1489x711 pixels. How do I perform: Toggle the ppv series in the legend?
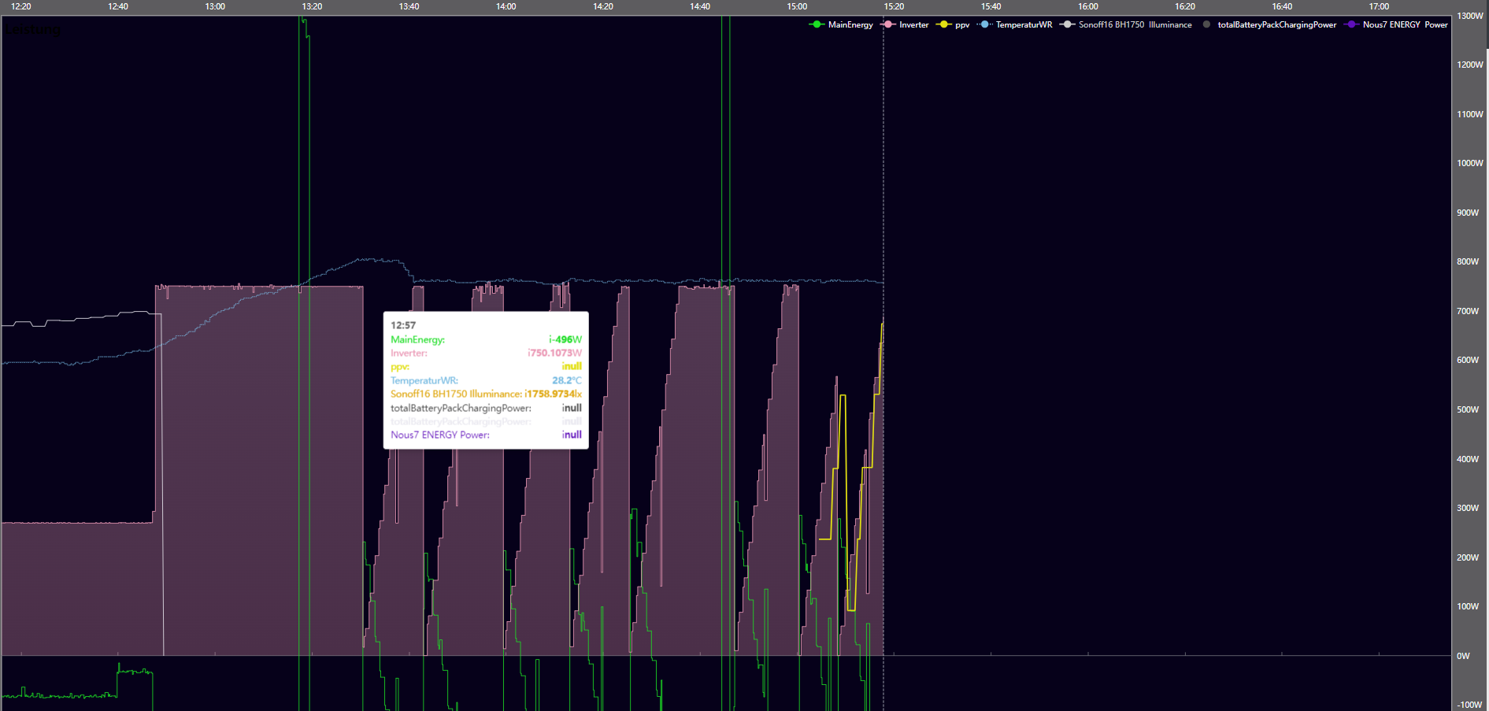point(953,25)
